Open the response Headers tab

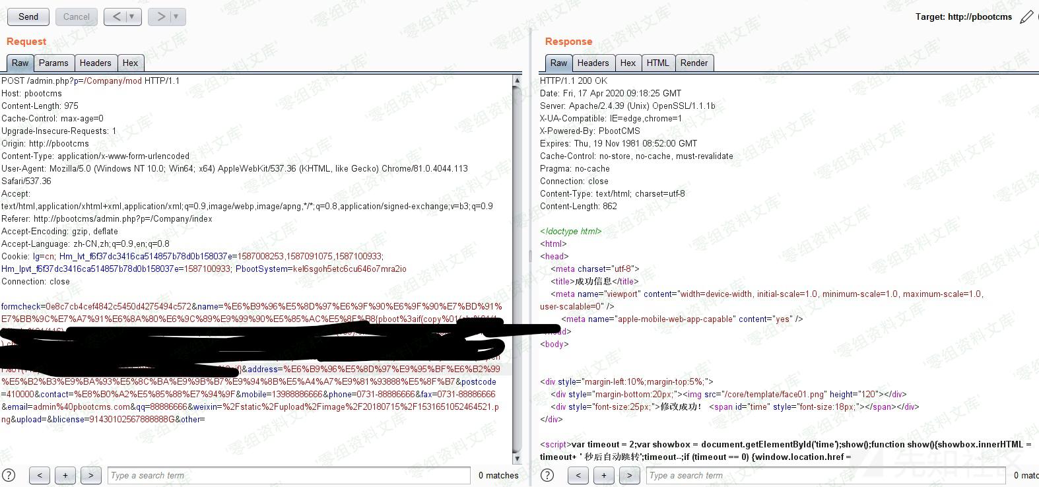593,63
